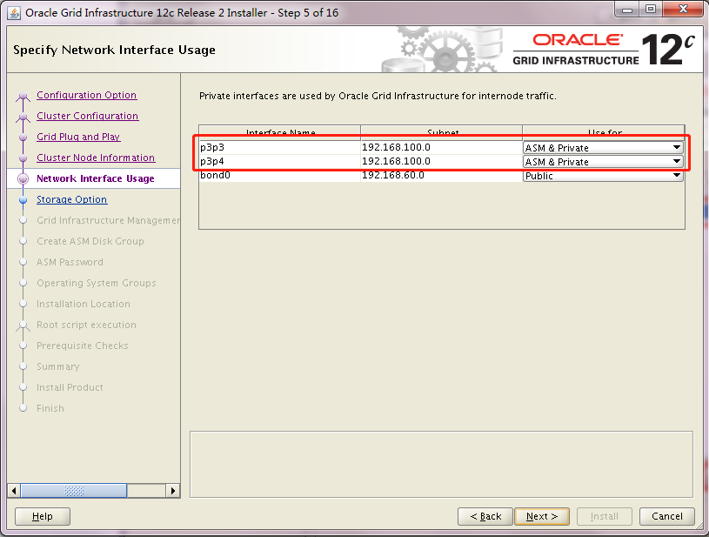Click the Cluster Node Information step bullet
Image resolution: width=709 pixels, height=537 pixels.
(23, 158)
